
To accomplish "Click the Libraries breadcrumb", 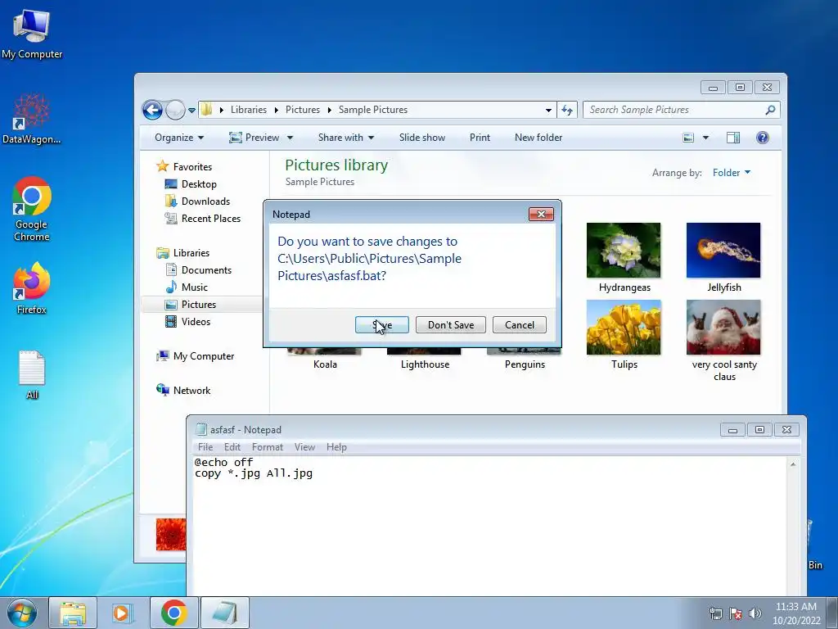I will click(249, 110).
